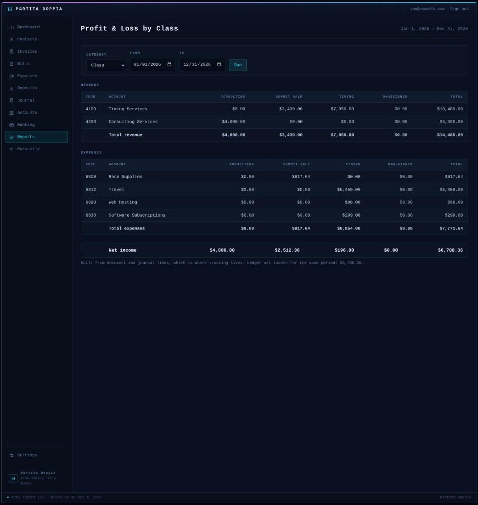
Task: Click the Invoices document icon
Action: tap(11, 51)
